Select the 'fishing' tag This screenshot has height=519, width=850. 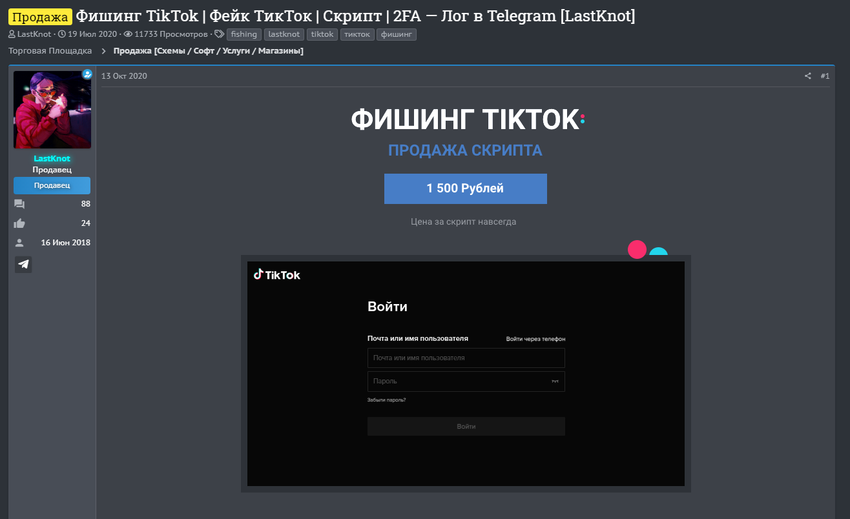pyautogui.click(x=244, y=34)
